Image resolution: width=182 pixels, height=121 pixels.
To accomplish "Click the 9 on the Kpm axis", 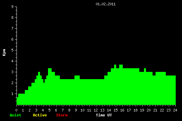I will coord(13,7).
